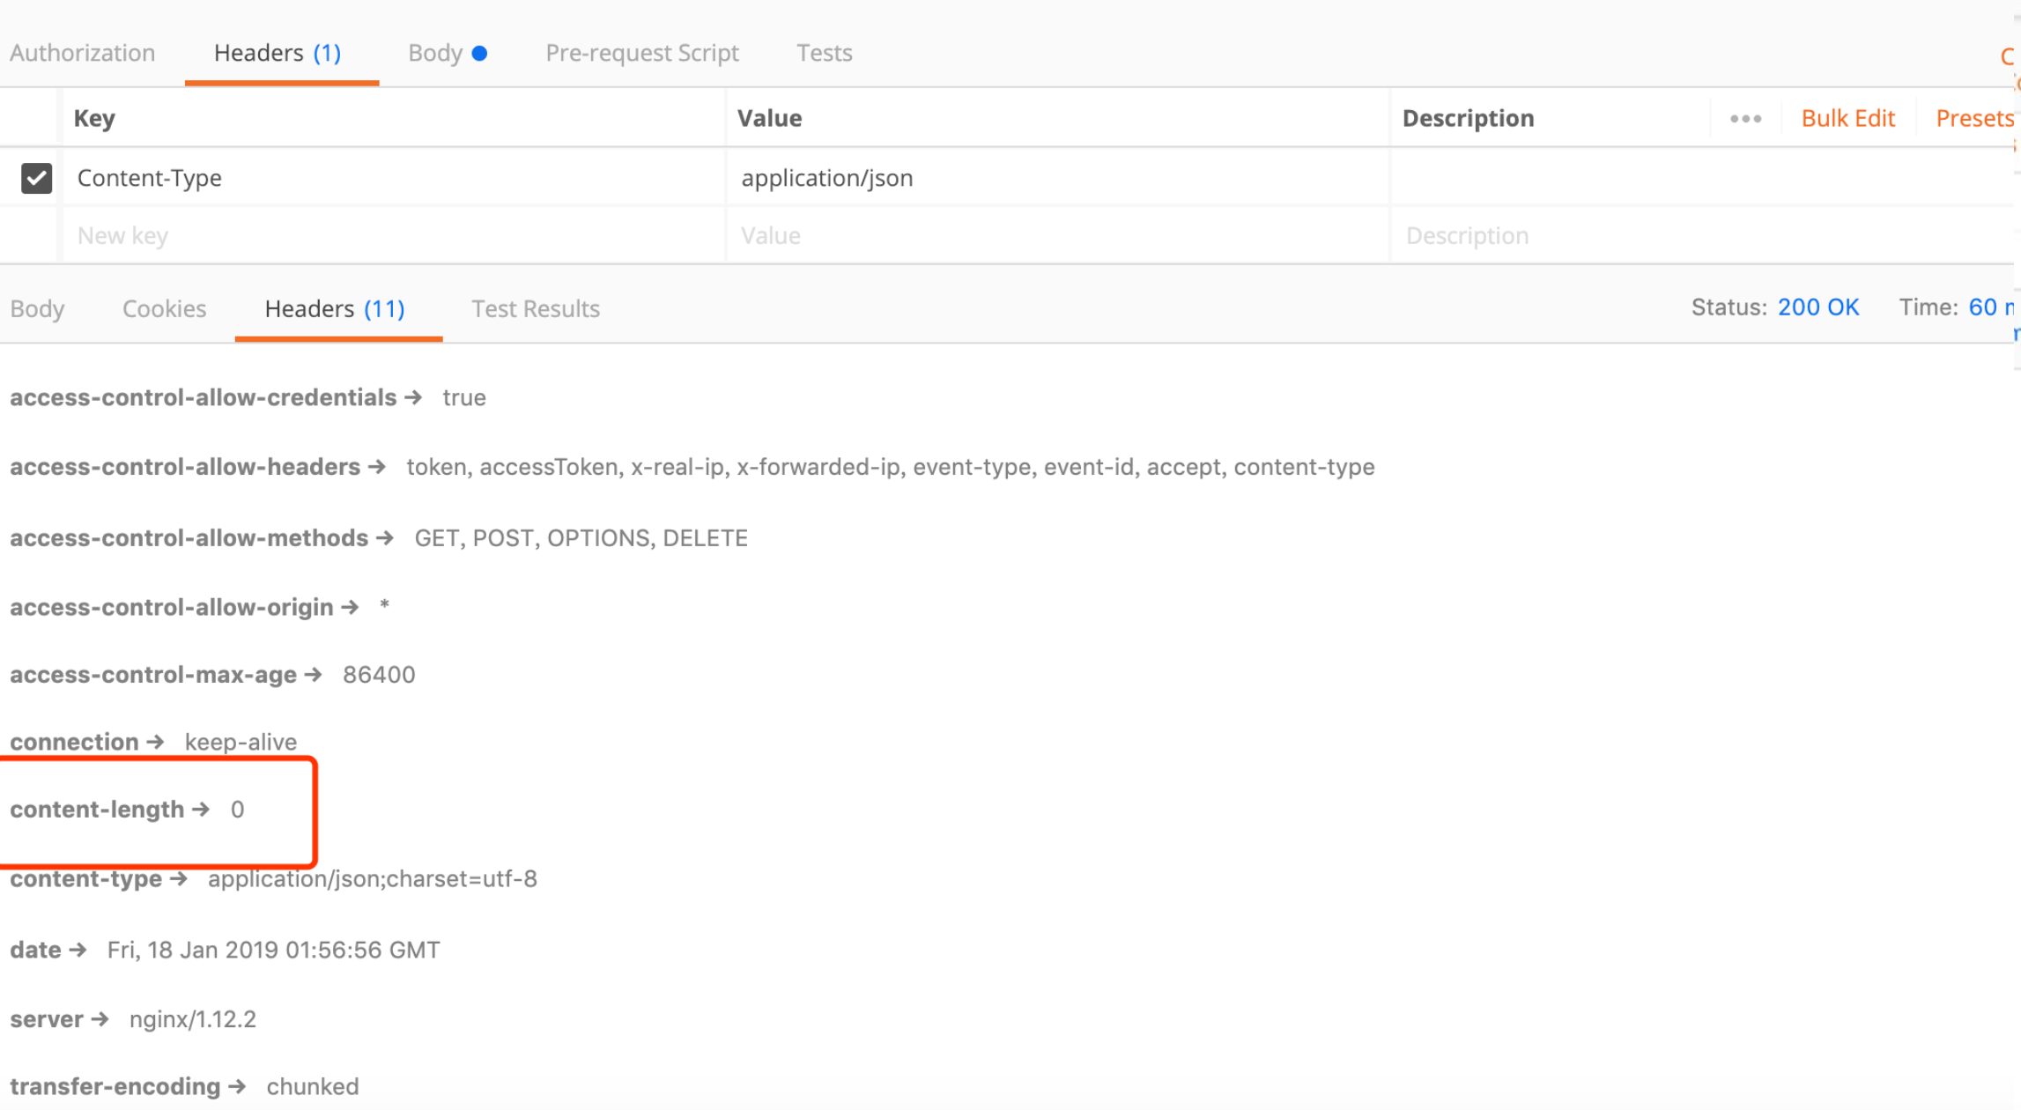Viewport: 2021px width, 1110px height.
Task: Open the three-dots column options menu
Action: pyautogui.click(x=1744, y=119)
